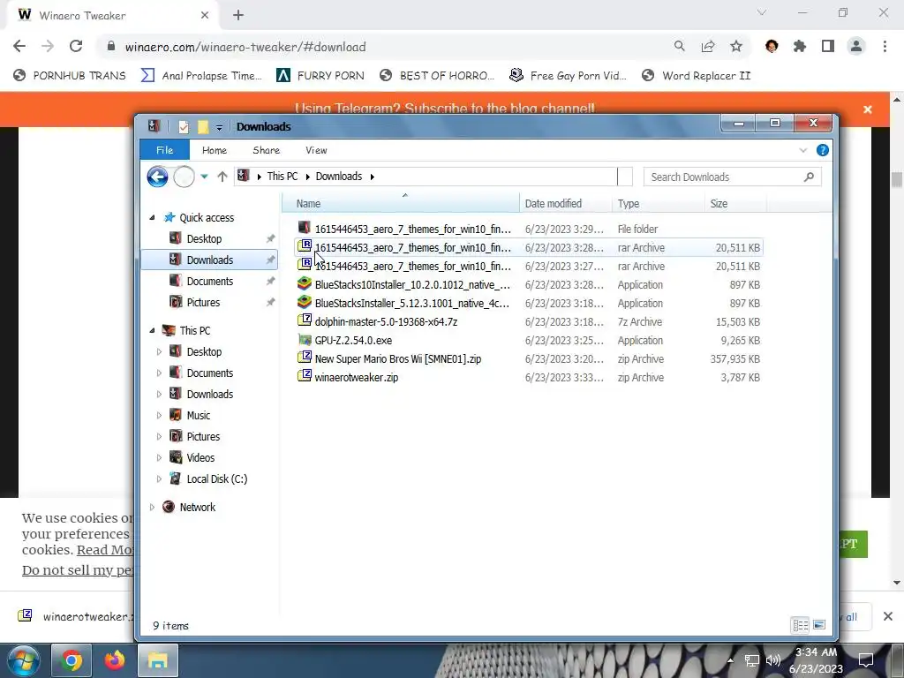Viewport: 904px width, 678px height.
Task: Click the Search Downloads input field
Action: point(732,177)
